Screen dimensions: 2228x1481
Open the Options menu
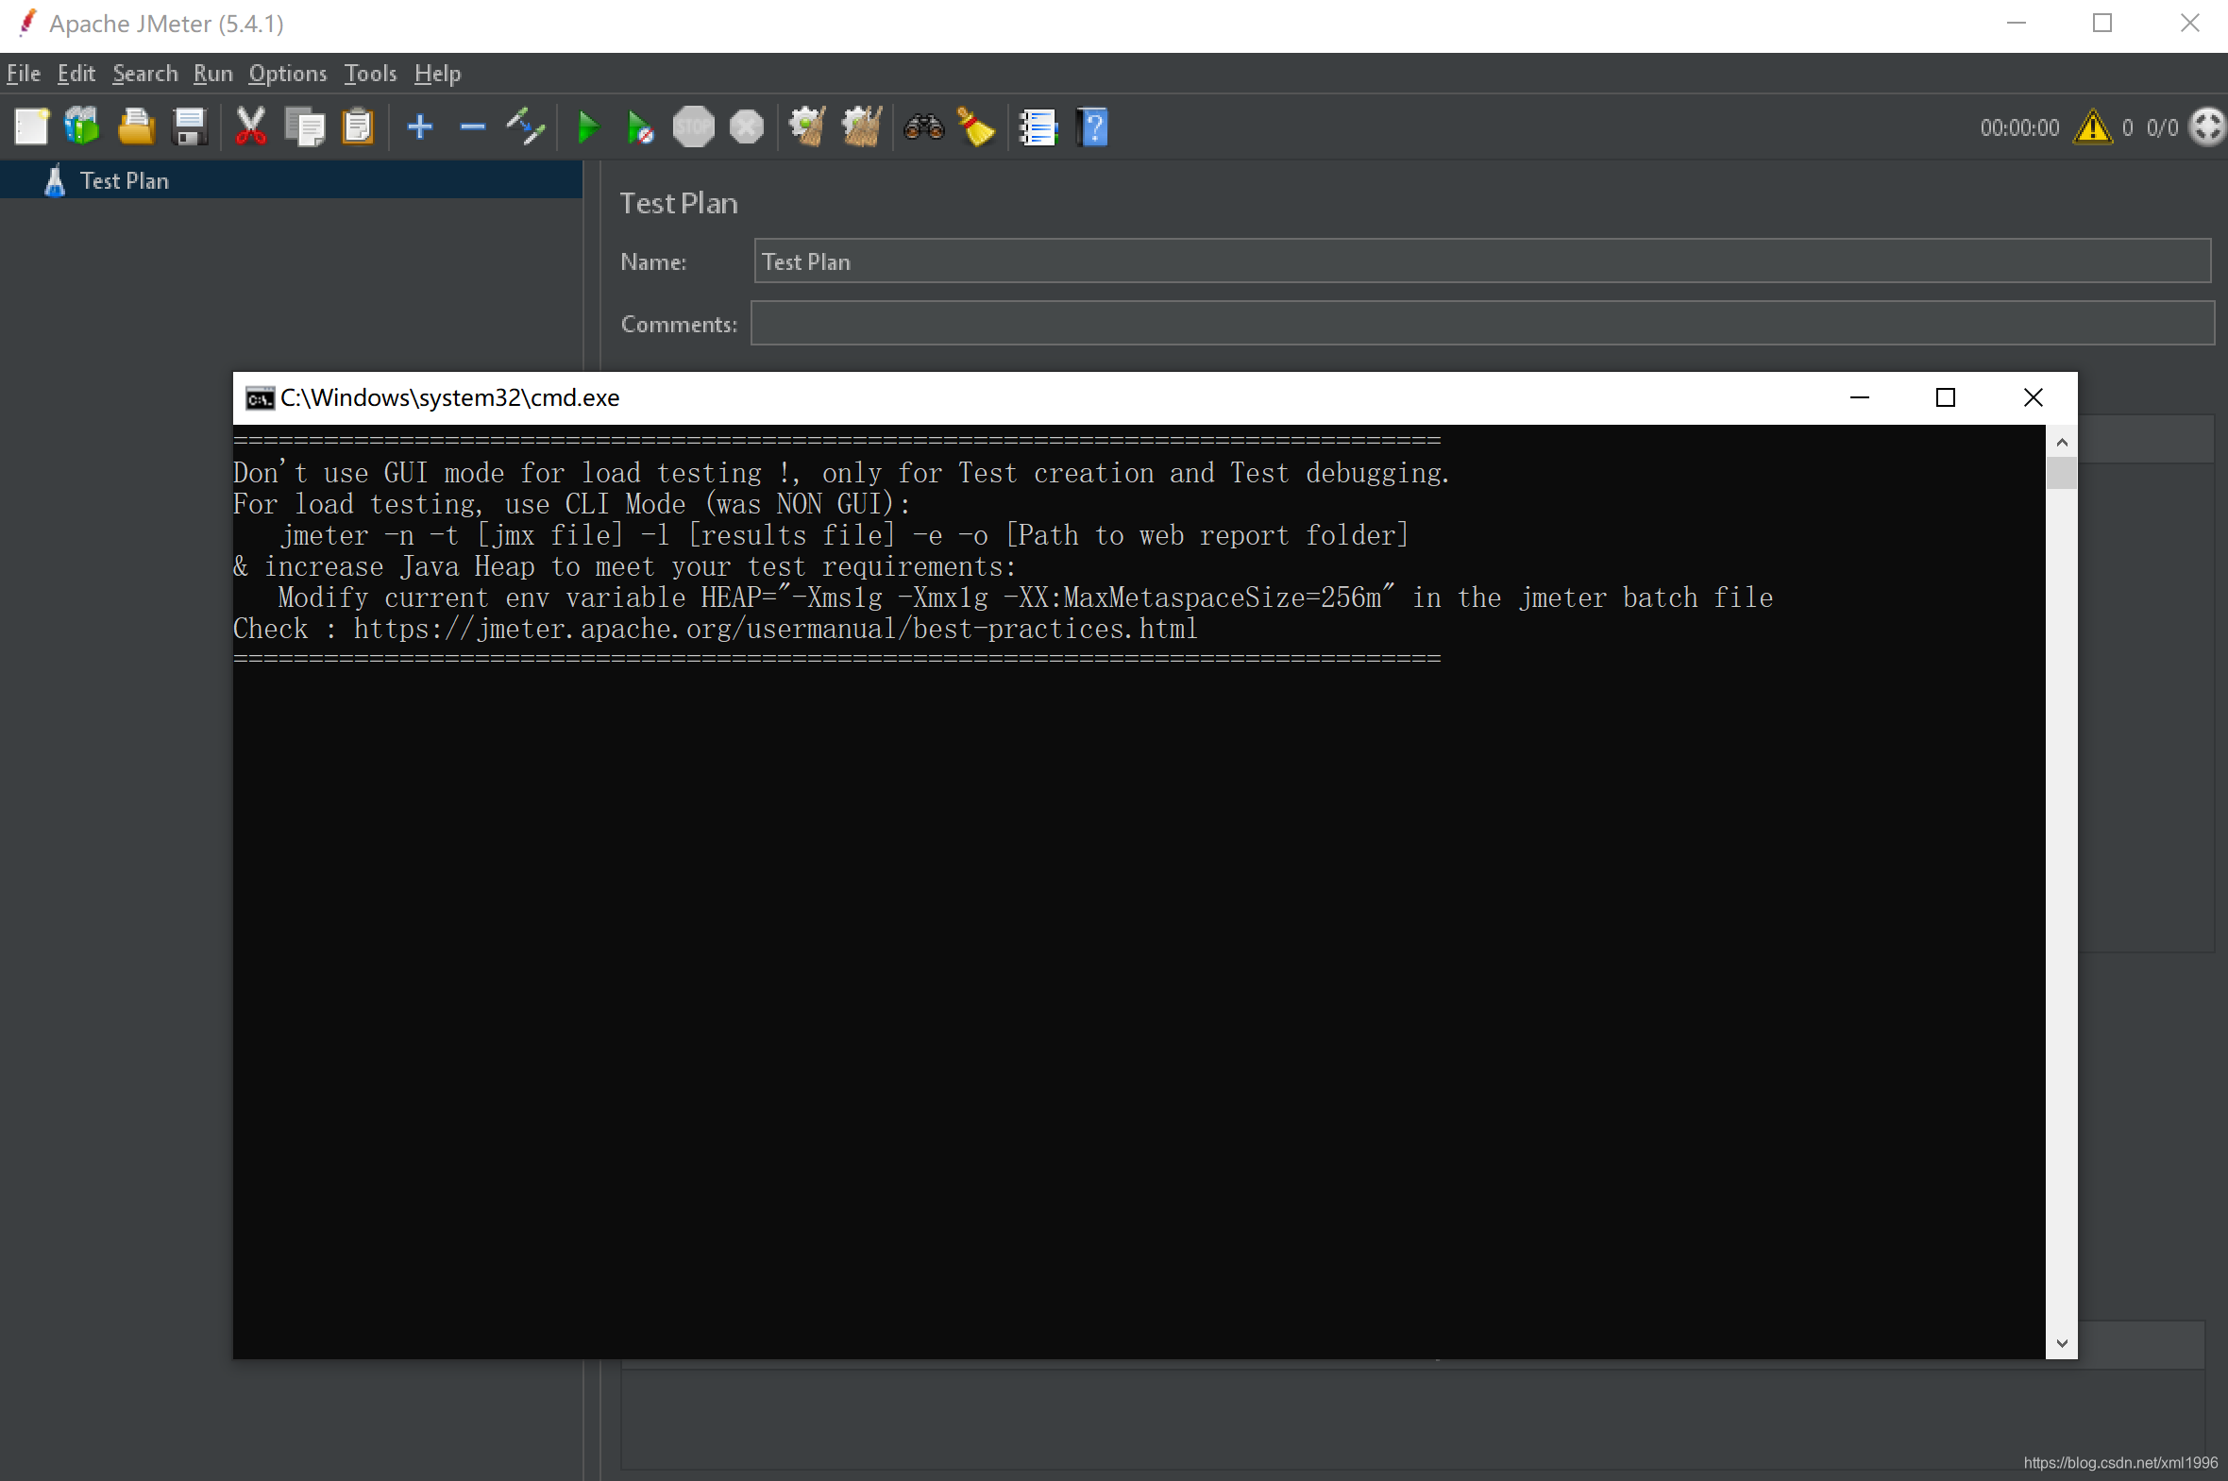pos(287,74)
